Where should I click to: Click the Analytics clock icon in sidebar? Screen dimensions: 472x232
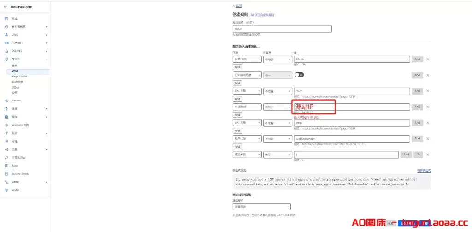tap(6, 27)
